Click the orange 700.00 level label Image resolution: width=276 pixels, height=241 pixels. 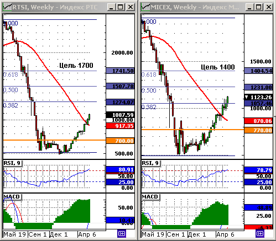[x=120, y=141]
